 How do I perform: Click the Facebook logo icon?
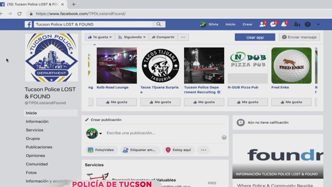point(28,24)
